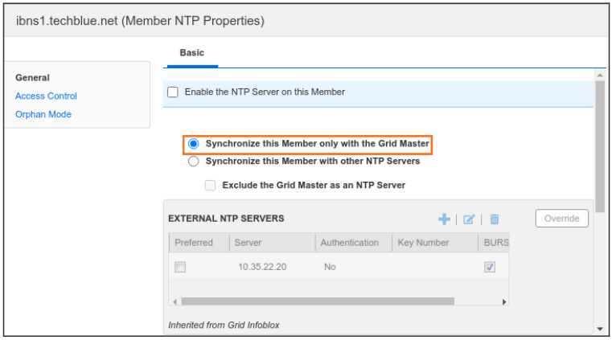The width and height of the screenshot is (612, 340).
Task: Open Orphan Mode settings
Action: click(43, 115)
